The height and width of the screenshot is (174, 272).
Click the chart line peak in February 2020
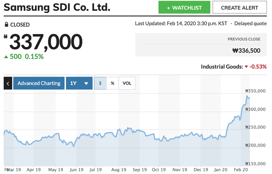point(247,96)
